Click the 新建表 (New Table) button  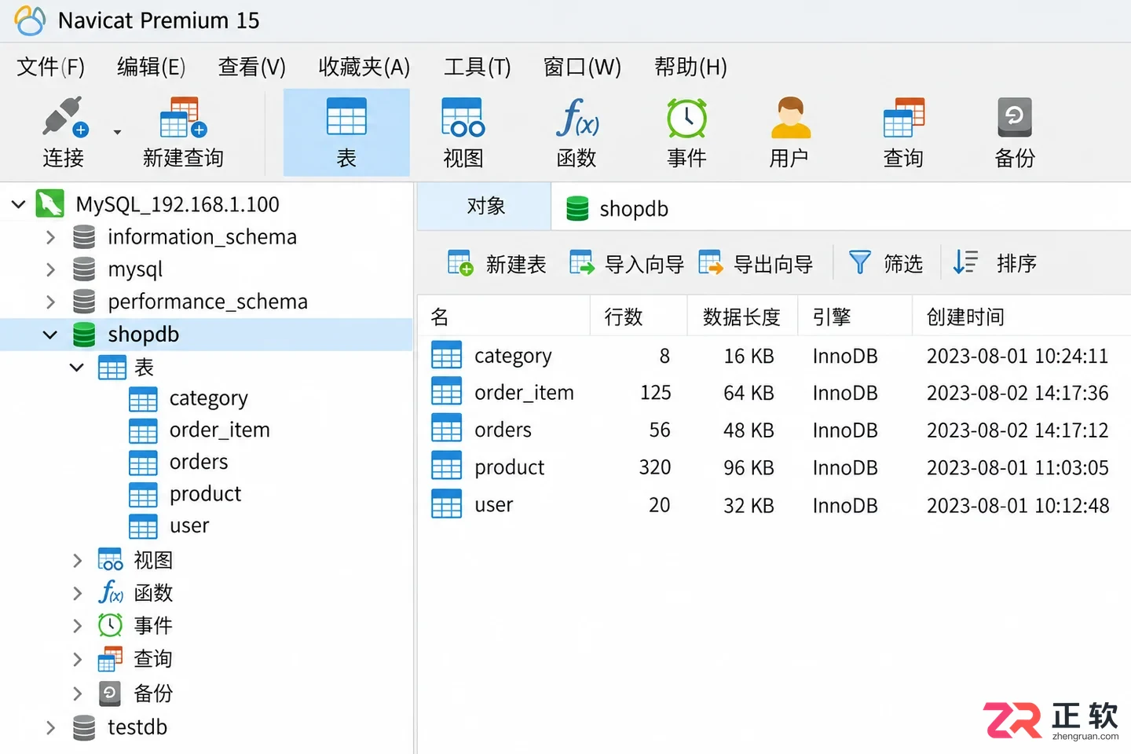[x=496, y=263]
